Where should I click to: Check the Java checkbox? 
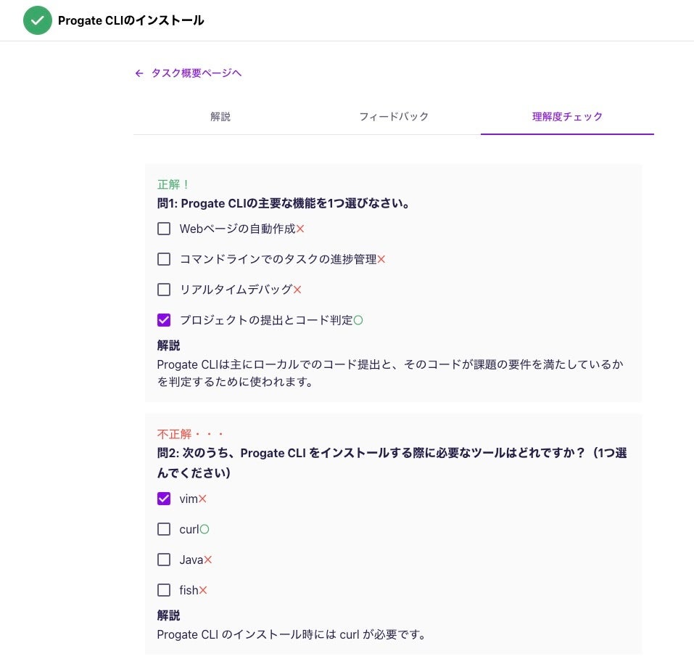click(x=164, y=560)
